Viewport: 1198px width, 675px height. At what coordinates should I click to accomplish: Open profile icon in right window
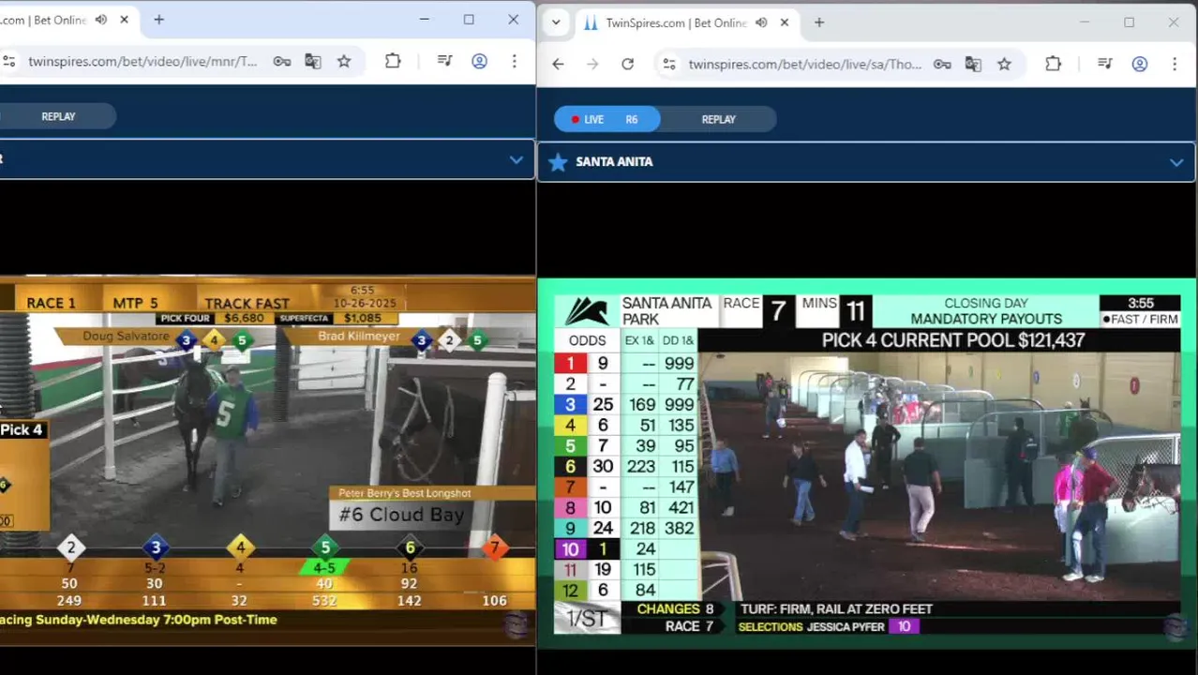coord(1139,65)
